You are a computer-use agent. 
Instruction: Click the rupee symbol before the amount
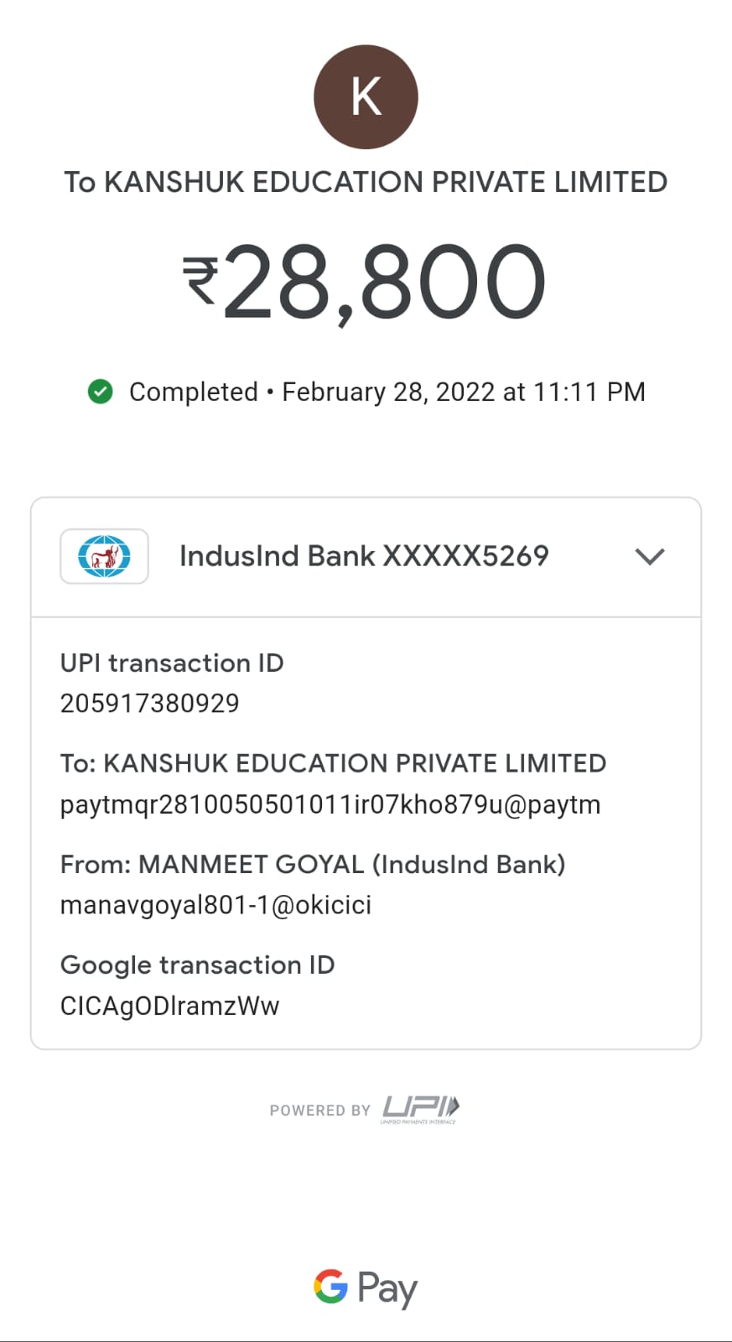[x=200, y=280]
